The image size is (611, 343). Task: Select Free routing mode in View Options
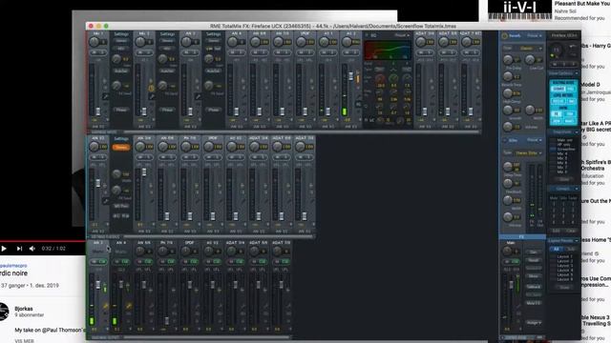point(571,89)
